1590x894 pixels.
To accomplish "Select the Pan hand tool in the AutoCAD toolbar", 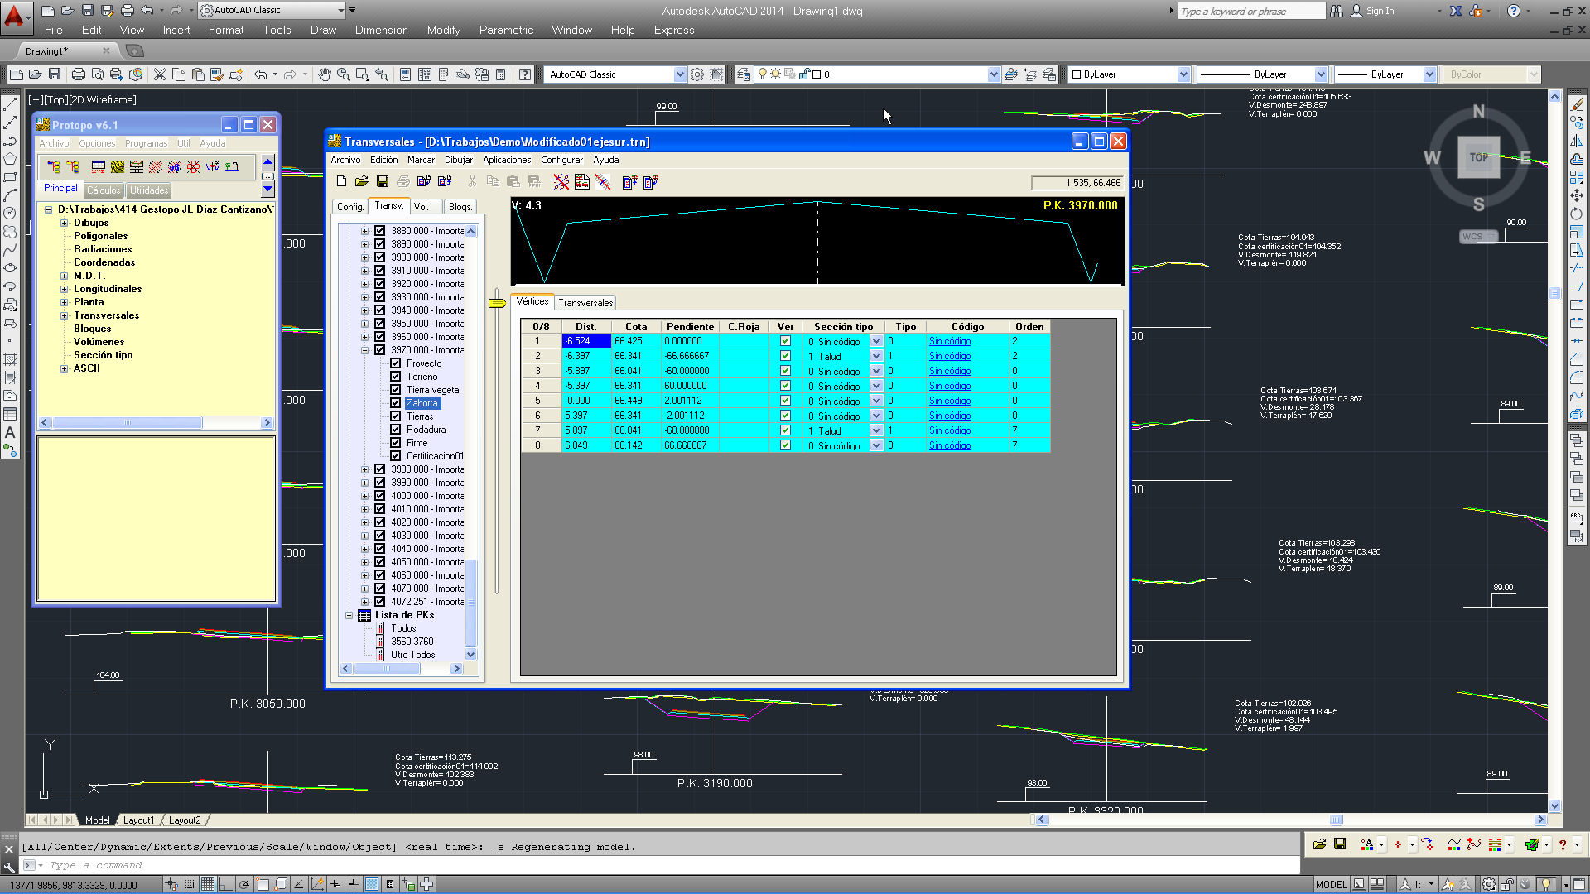I will (325, 74).
